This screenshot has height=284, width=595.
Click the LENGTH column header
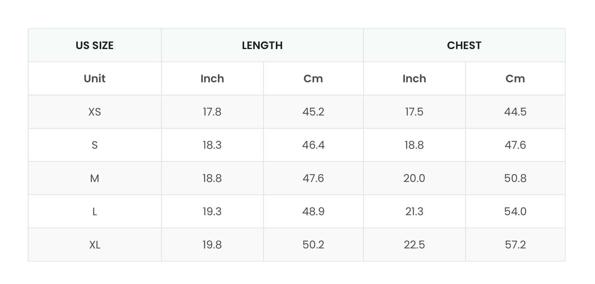click(262, 45)
